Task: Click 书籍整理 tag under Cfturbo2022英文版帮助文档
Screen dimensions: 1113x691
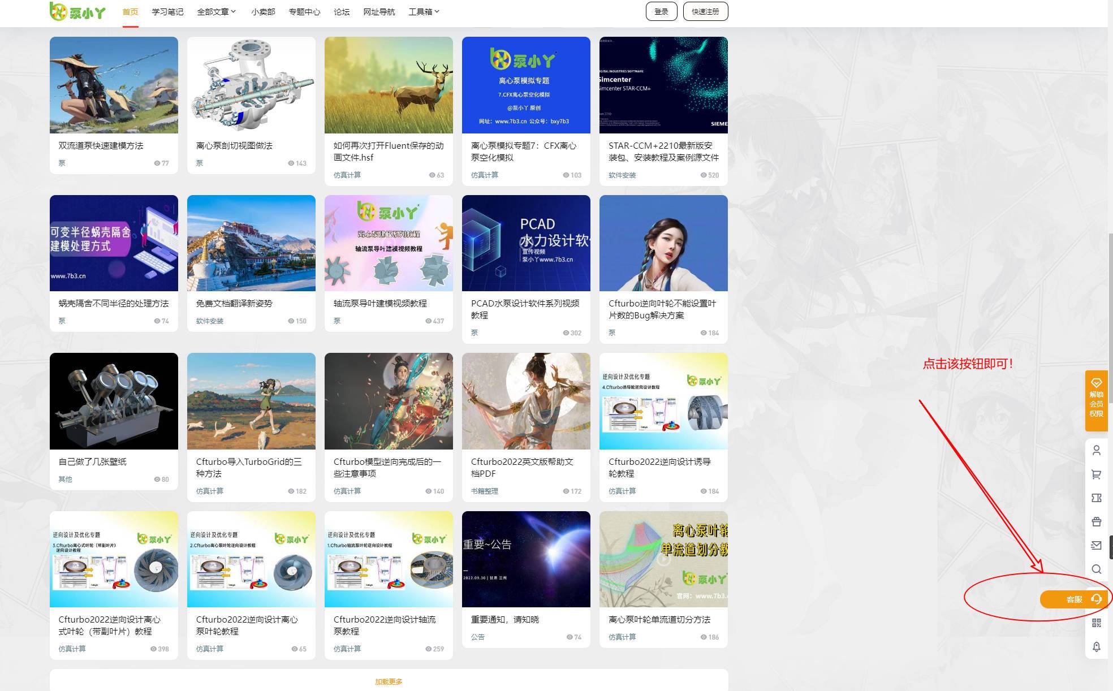Action: click(x=485, y=491)
